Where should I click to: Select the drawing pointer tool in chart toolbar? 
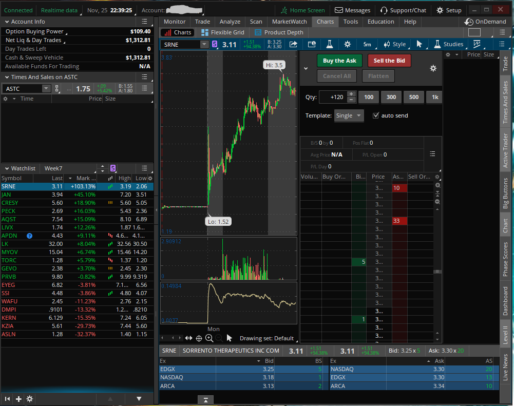(419, 44)
